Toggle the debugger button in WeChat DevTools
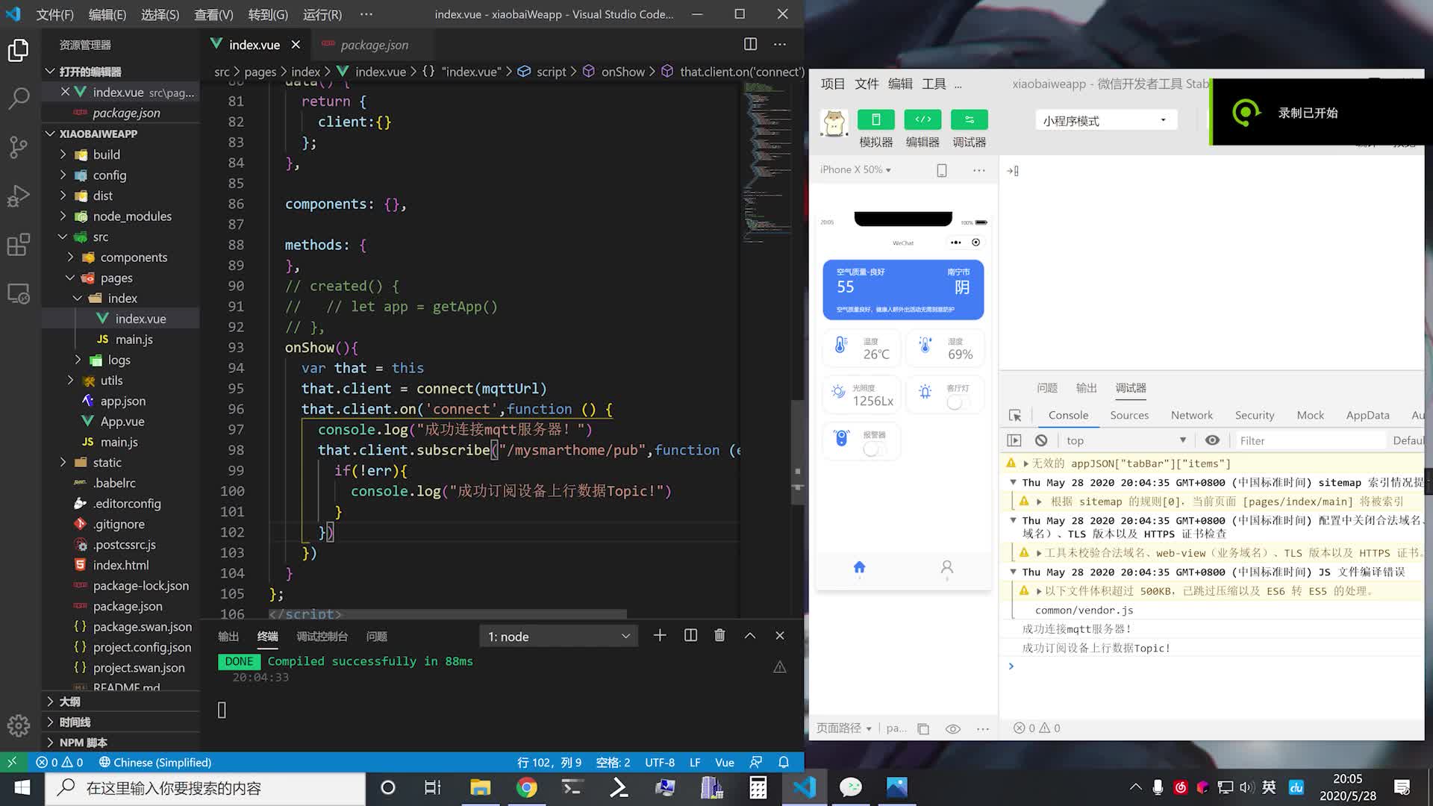This screenshot has width=1433, height=806. 969,119
